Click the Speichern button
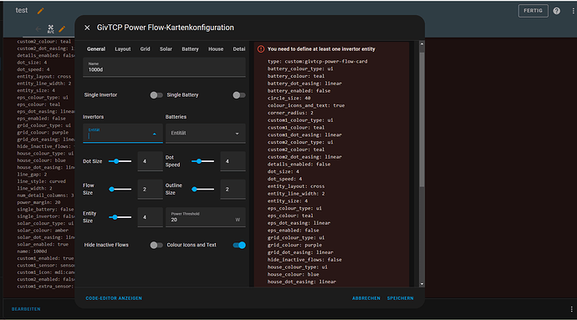 point(400,298)
